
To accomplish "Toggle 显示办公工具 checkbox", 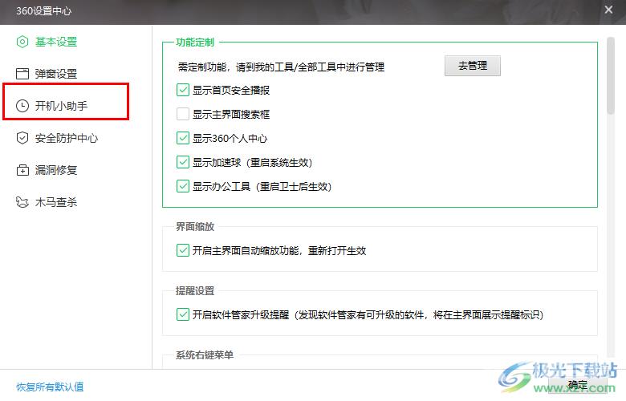I will [x=183, y=186].
